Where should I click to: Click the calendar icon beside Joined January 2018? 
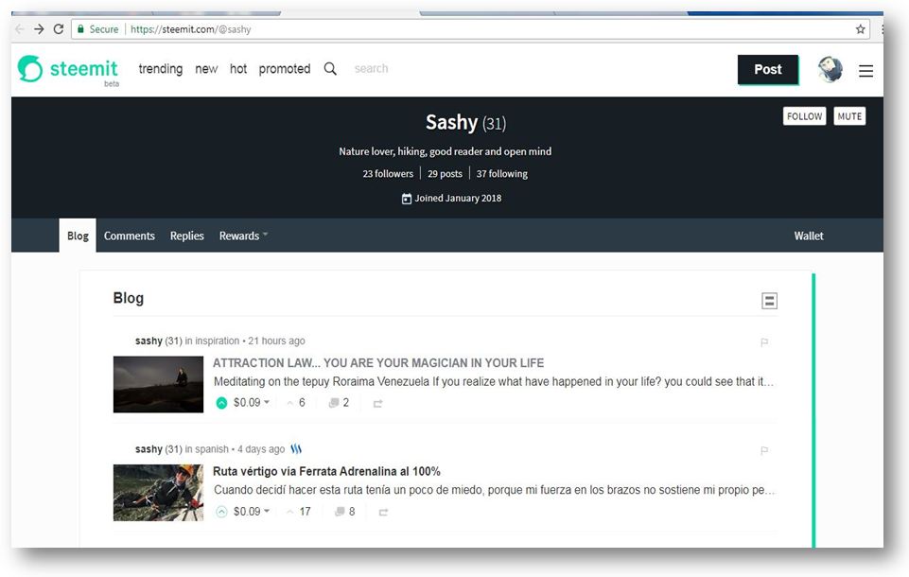pyautogui.click(x=407, y=199)
